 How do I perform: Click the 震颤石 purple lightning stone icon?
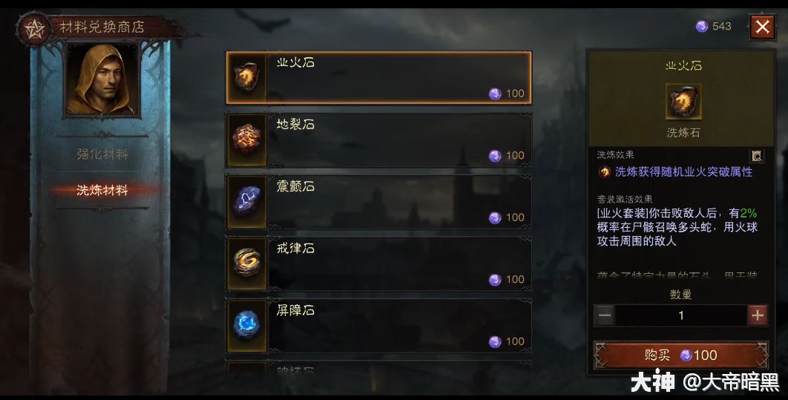247,201
